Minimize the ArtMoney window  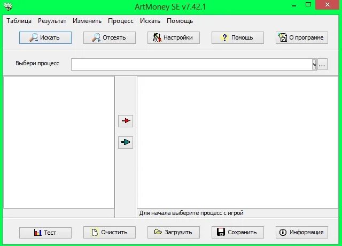[294, 5]
